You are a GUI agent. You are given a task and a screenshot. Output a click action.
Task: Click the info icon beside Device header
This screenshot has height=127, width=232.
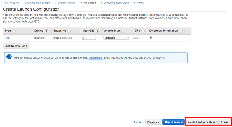coord(47,31)
